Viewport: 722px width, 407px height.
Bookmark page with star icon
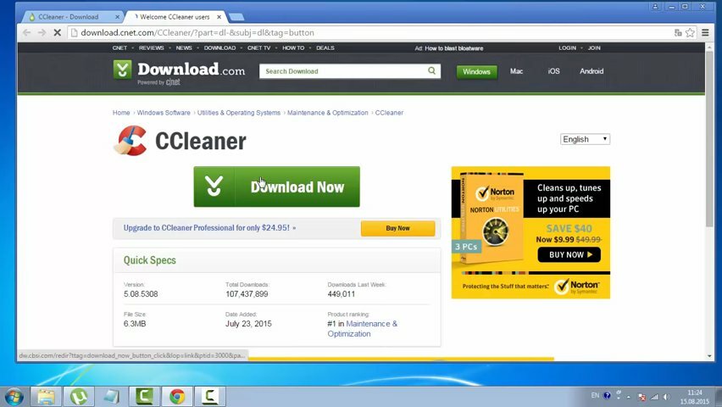click(x=690, y=33)
